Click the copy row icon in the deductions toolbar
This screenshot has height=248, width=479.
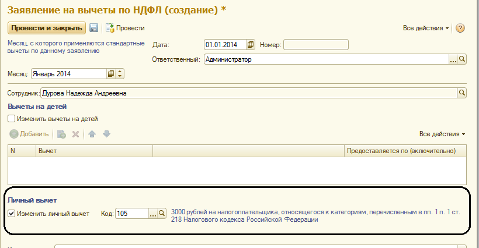tap(61, 134)
